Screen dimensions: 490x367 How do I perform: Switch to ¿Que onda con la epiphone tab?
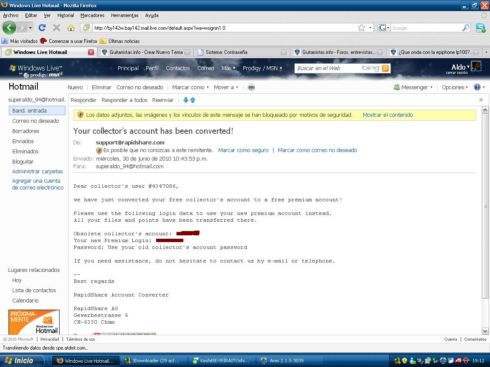(x=434, y=52)
